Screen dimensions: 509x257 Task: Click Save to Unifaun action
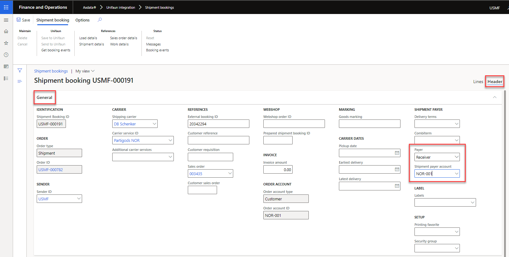(53, 38)
